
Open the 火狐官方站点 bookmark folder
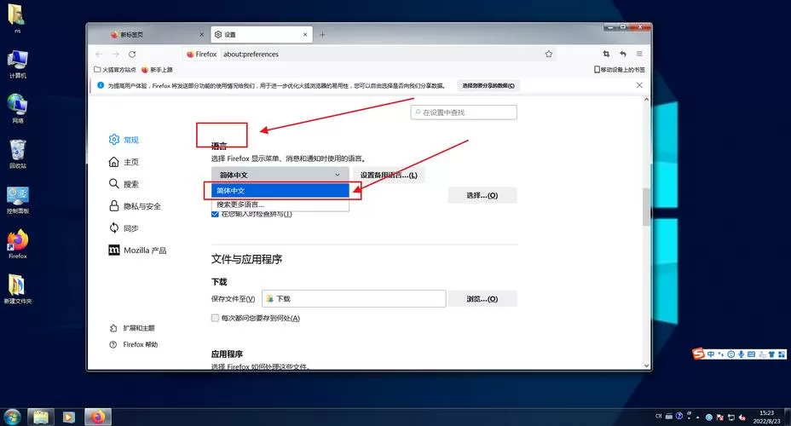[115, 70]
